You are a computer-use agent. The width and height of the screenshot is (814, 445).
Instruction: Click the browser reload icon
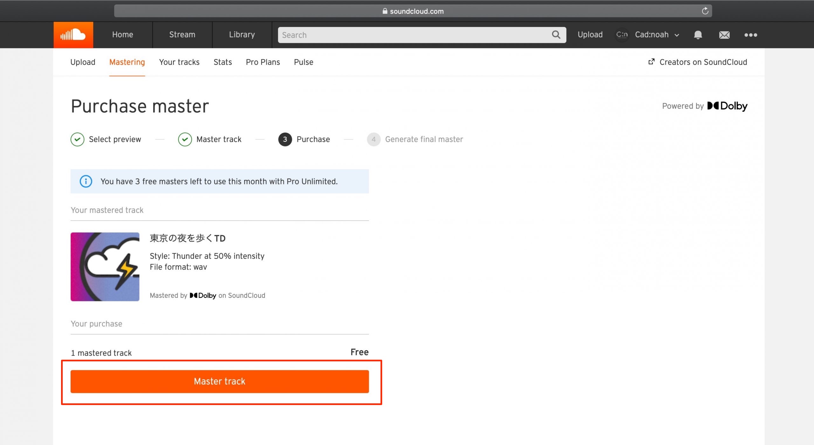[x=705, y=11]
